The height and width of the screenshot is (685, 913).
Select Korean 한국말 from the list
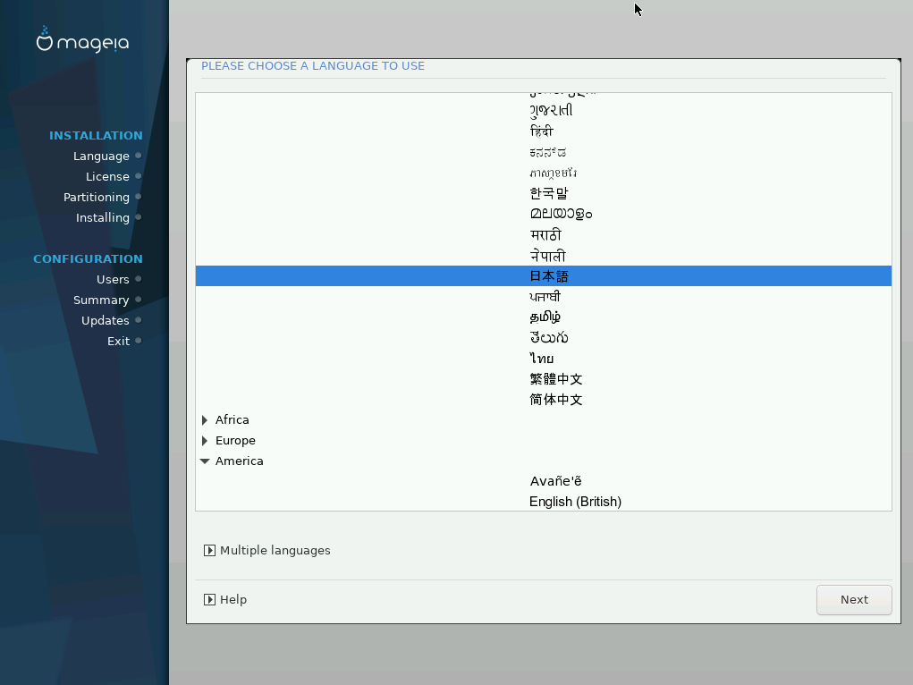pyautogui.click(x=548, y=193)
